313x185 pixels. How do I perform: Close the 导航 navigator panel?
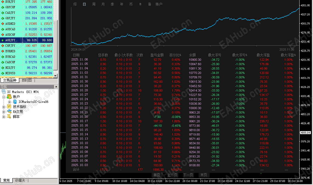click(x=56, y=87)
